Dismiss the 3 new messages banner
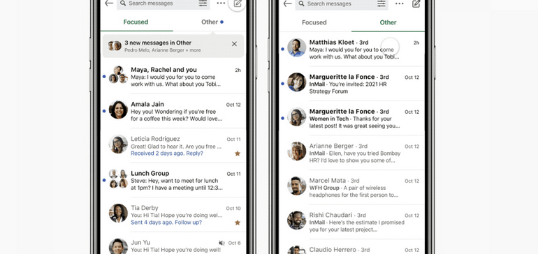Image resolution: width=538 pixels, height=254 pixels. click(x=234, y=44)
